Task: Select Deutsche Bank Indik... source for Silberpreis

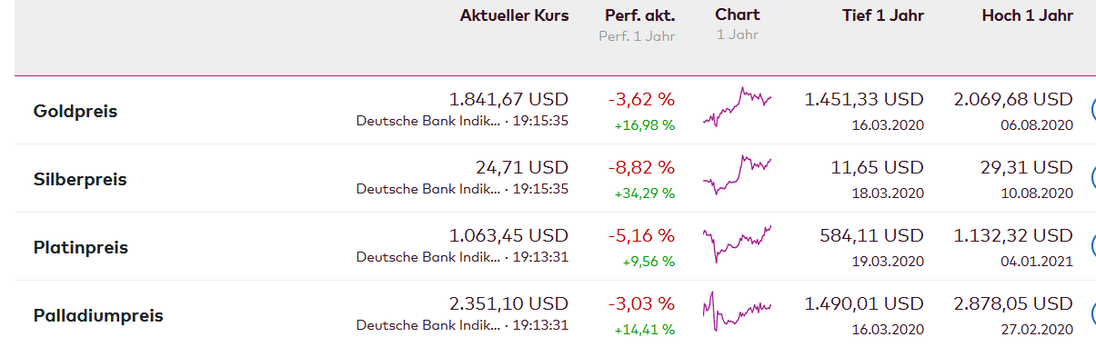Action: [x=427, y=189]
